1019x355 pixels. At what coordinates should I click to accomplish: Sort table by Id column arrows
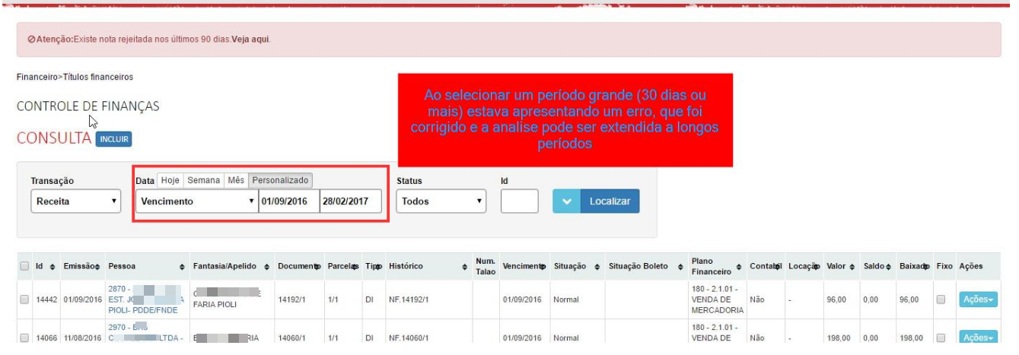(53, 266)
